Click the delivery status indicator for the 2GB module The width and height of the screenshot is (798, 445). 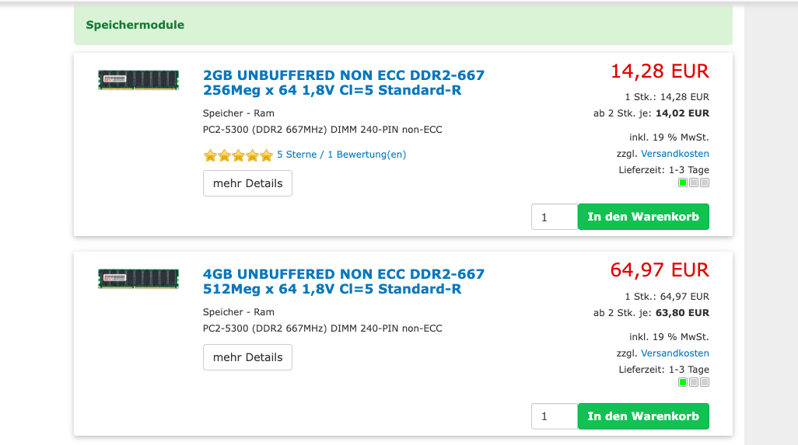click(693, 183)
